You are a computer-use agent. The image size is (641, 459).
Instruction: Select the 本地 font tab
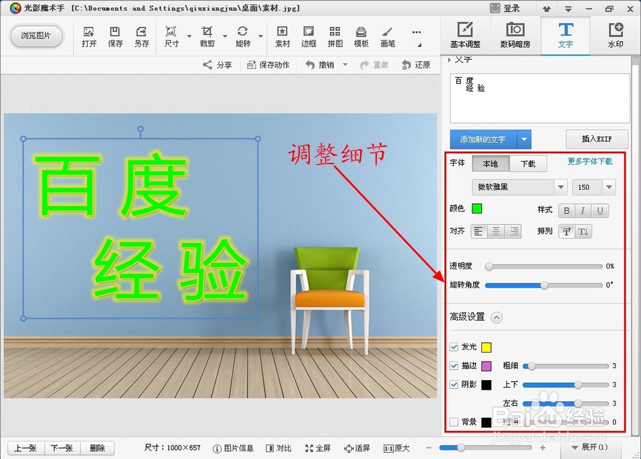[490, 164]
